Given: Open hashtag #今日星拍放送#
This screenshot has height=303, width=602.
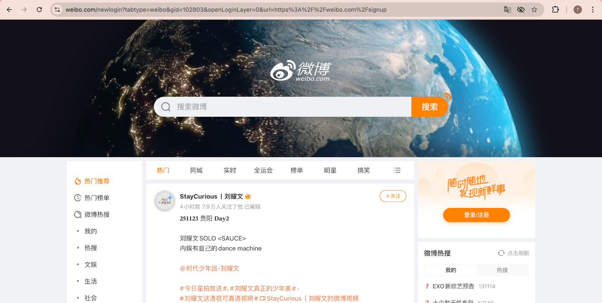Looking at the screenshot, I should point(204,288).
